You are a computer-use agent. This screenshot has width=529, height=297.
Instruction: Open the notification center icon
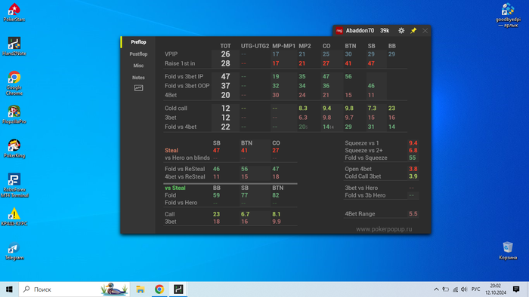click(516, 289)
